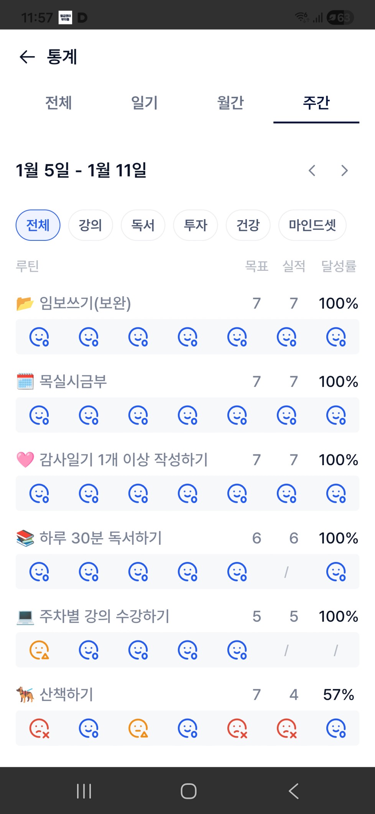Filter routines by 건강 chip
375x814 pixels.
click(248, 225)
